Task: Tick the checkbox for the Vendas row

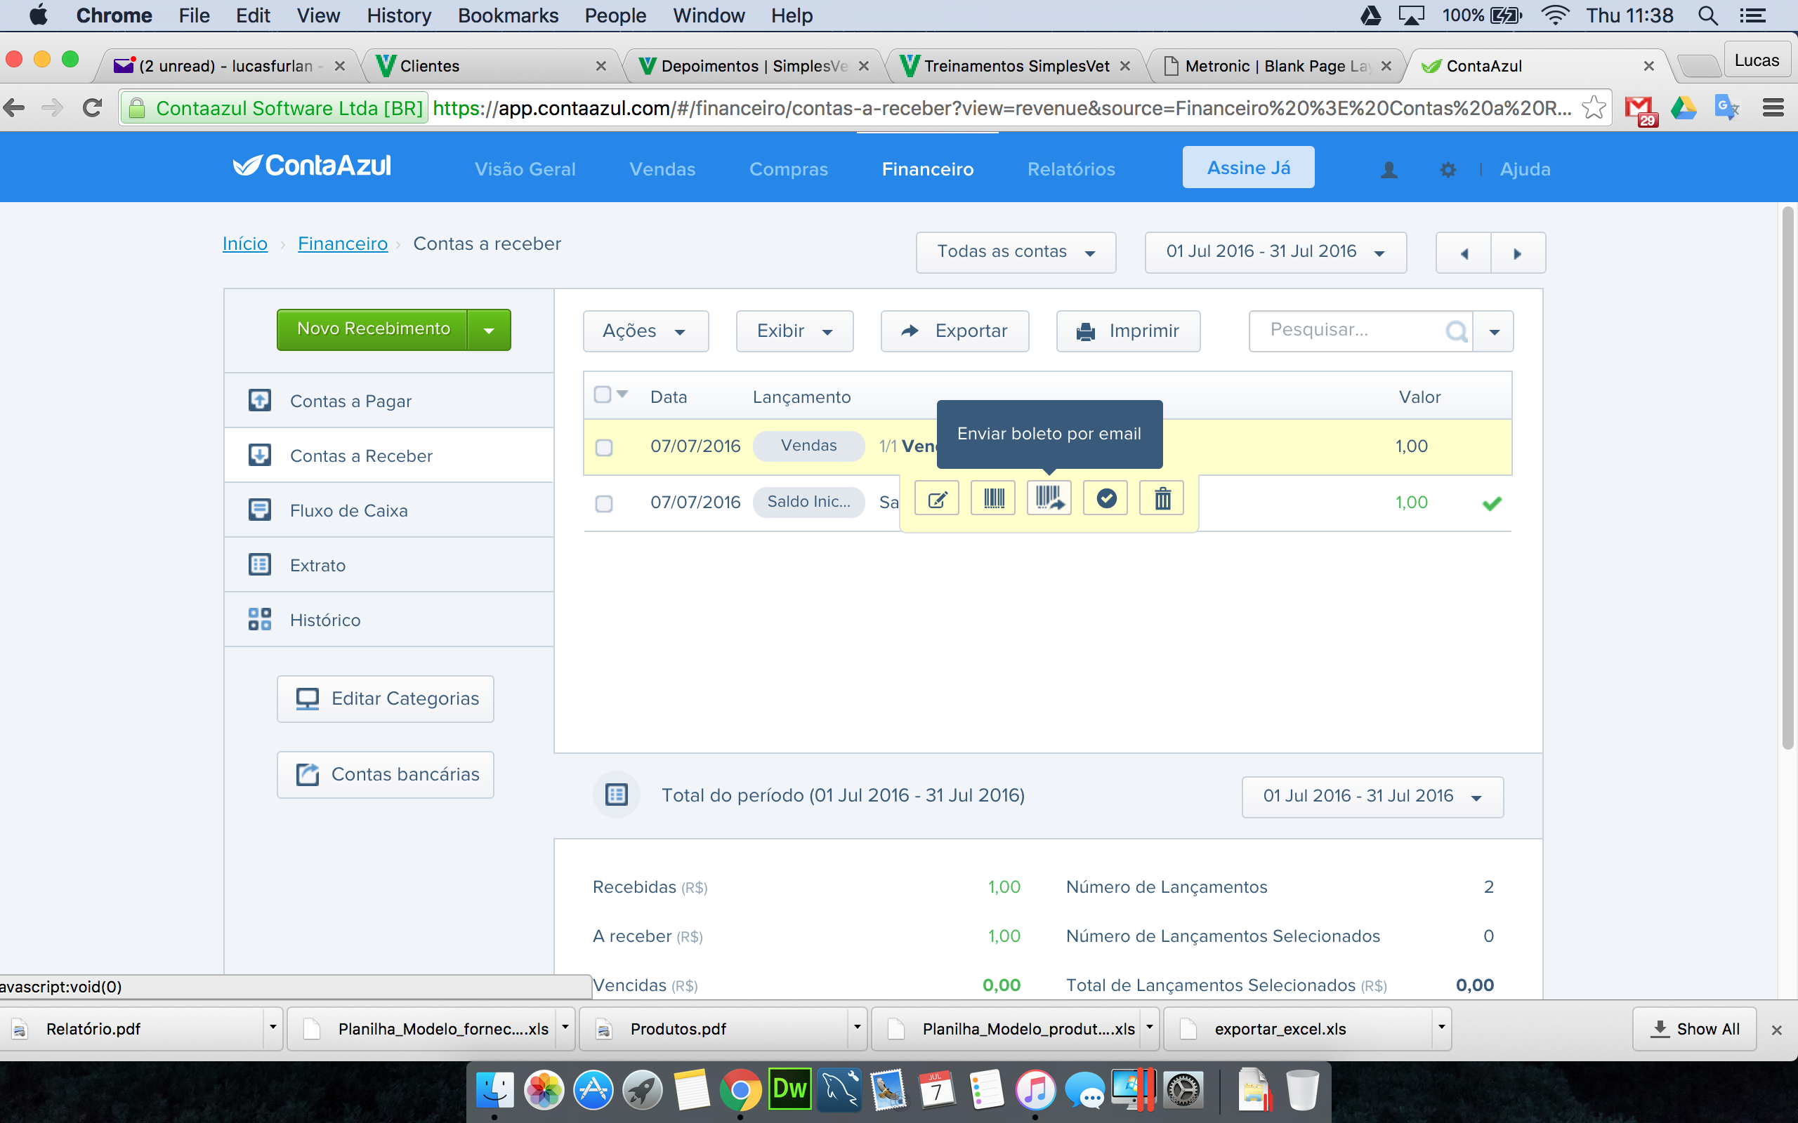Action: [604, 447]
